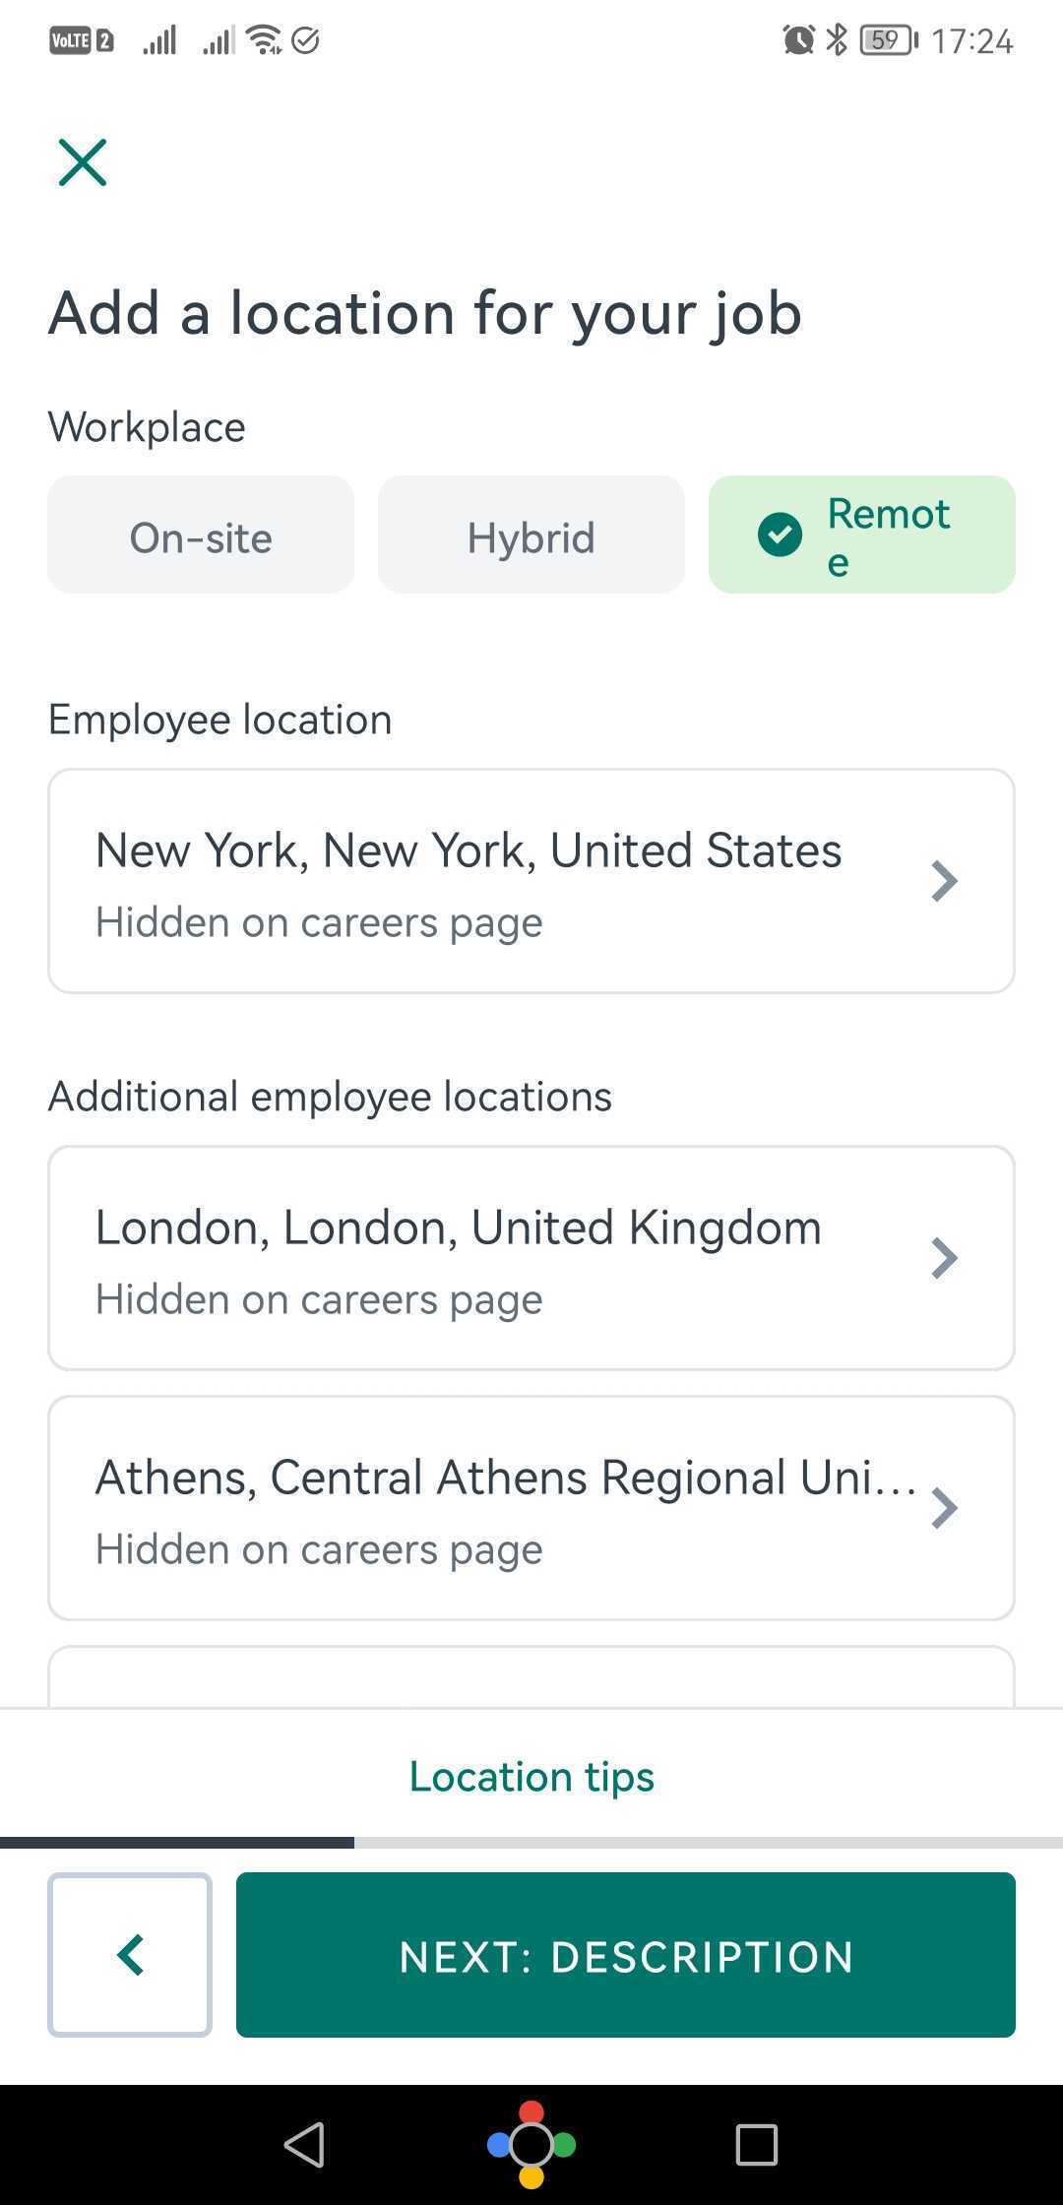Toggle the Remote workplace option
1063x2205 pixels.
[x=862, y=535]
